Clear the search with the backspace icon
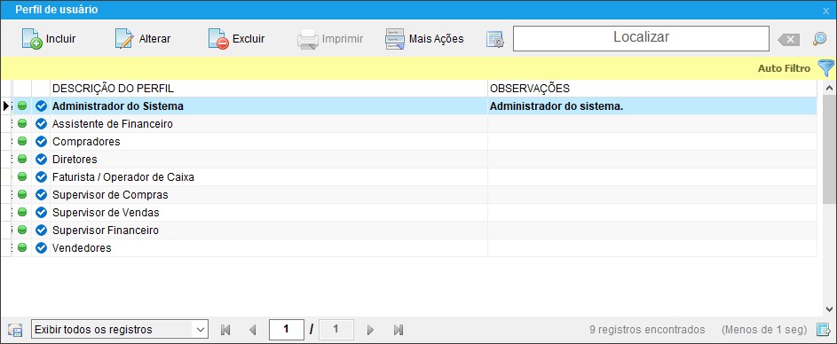 [x=788, y=40]
